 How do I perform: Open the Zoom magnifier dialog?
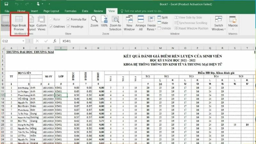coord(94,21)
